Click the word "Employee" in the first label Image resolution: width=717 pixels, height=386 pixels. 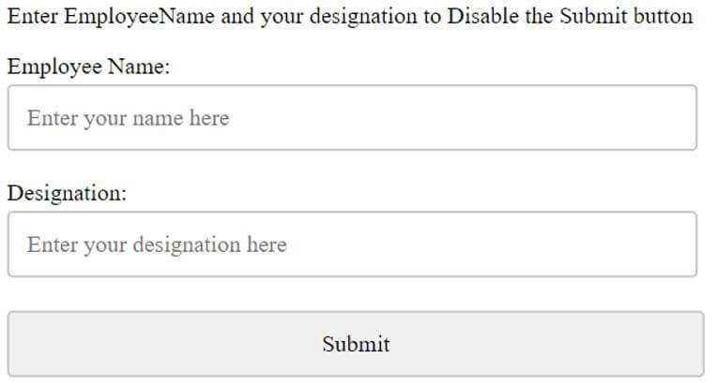click(53, 67)
